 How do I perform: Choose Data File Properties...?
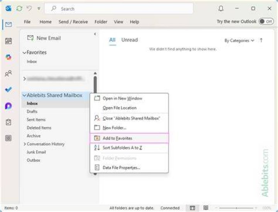coord(129,168)
